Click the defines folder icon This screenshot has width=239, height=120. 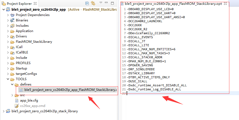pos(17,85)
